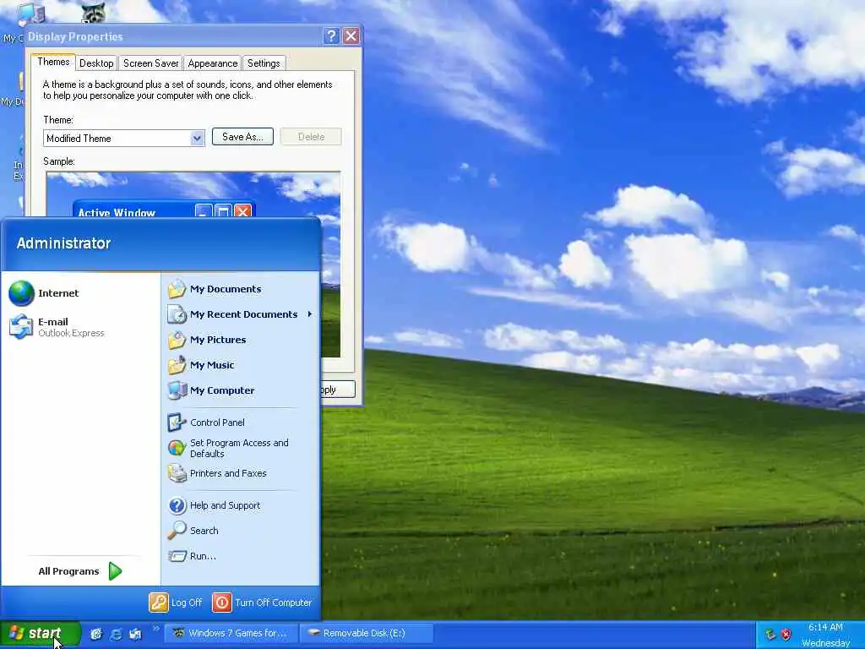Open Help and Support
865x649 pixels.
tap(241, 505)
